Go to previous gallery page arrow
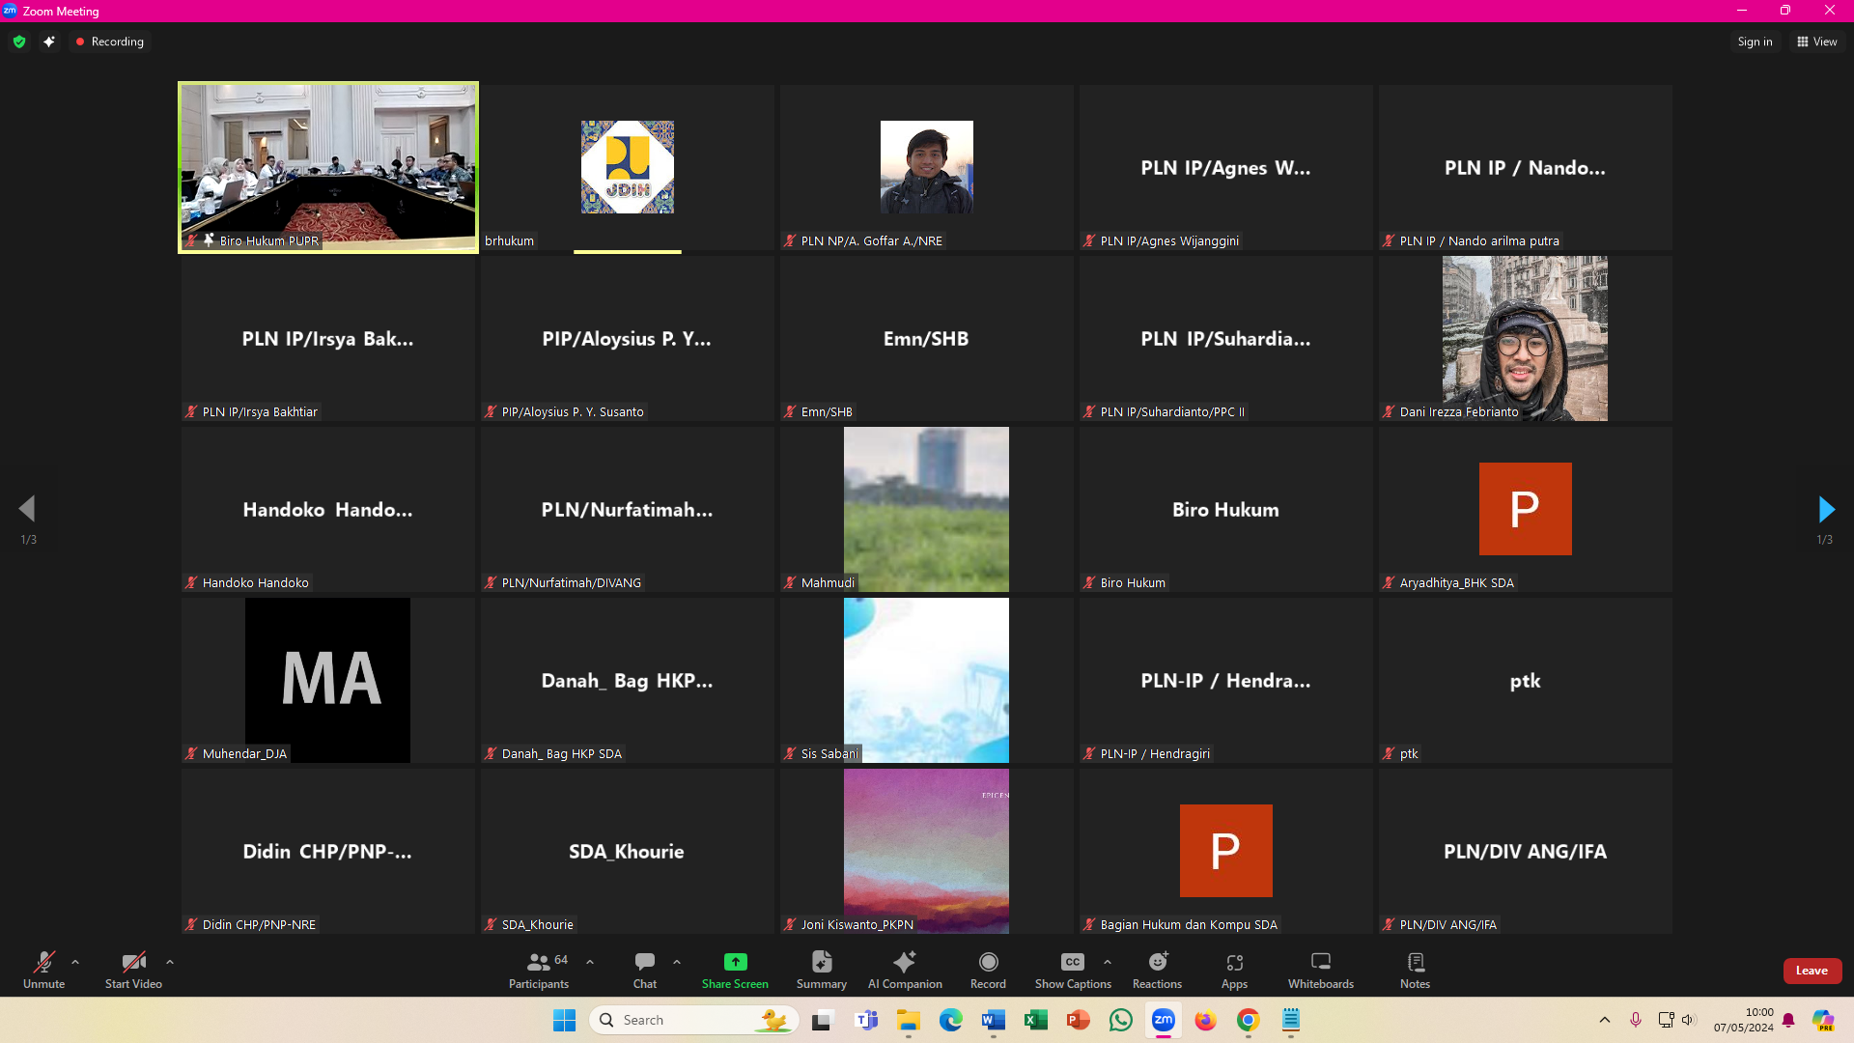 [27, 509]
